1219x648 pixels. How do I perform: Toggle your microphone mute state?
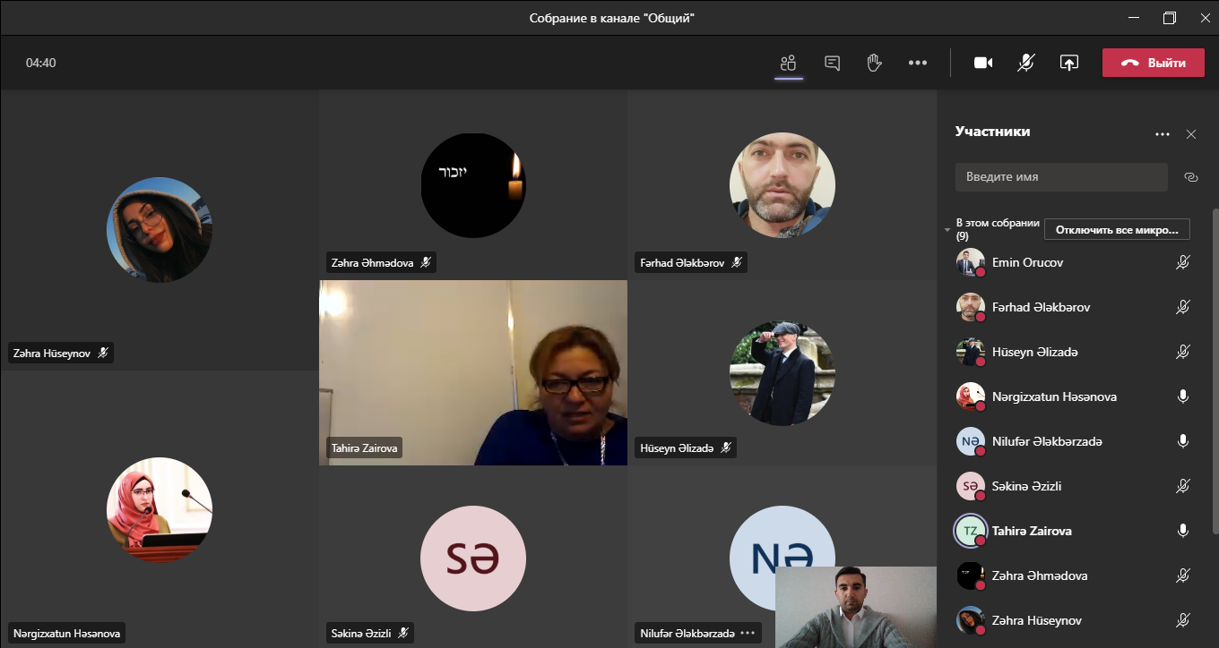(1026, 63)
